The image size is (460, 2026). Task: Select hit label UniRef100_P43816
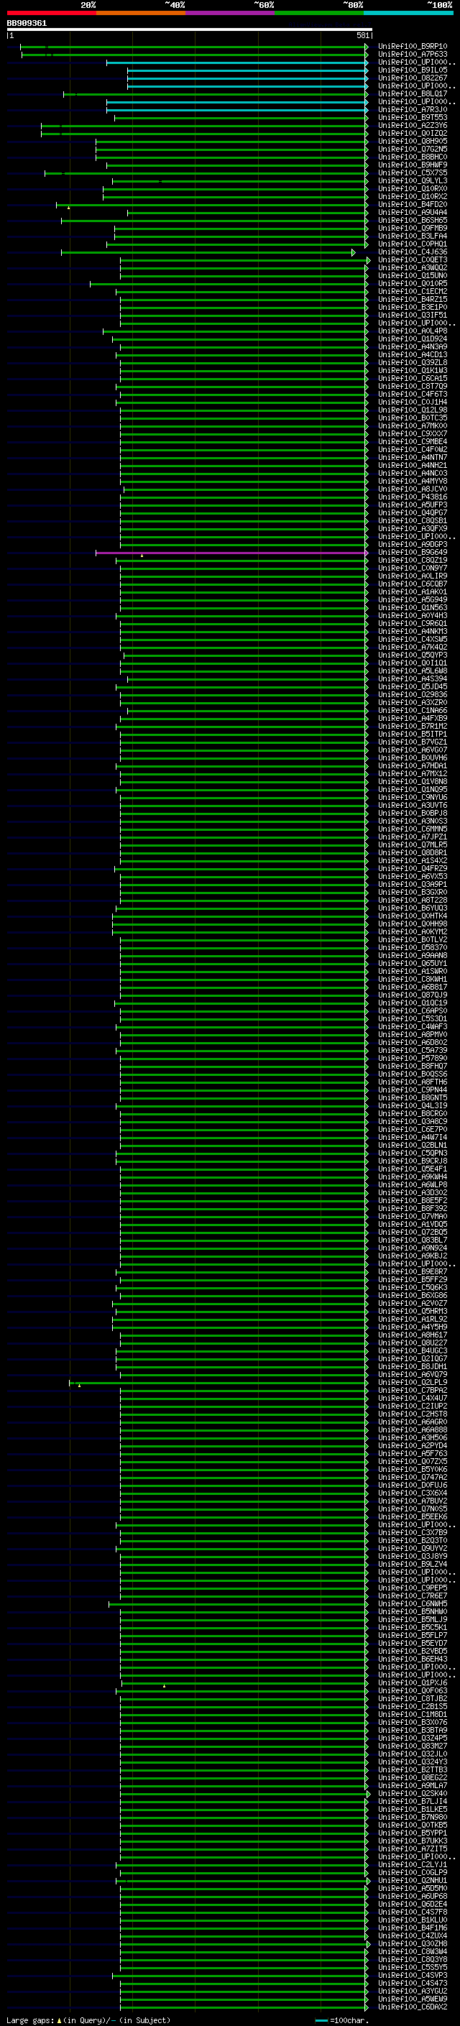point(412,497)
